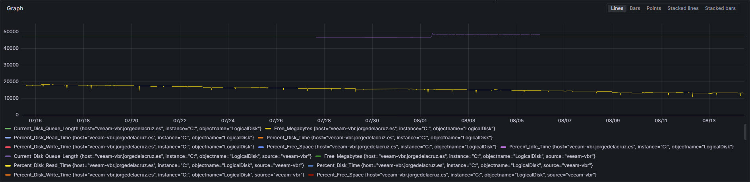Switch graph style to Lines
The image size is (750, 182).
(617, 8)
